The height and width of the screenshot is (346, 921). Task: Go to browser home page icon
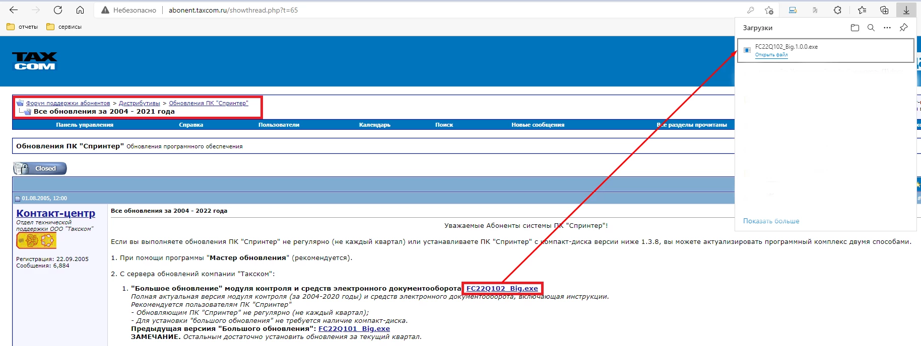point(80,10)
